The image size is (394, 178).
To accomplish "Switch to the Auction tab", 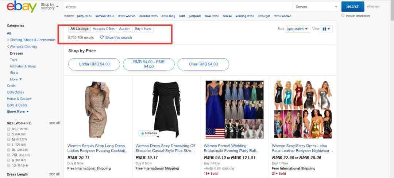I will point(125,29).
